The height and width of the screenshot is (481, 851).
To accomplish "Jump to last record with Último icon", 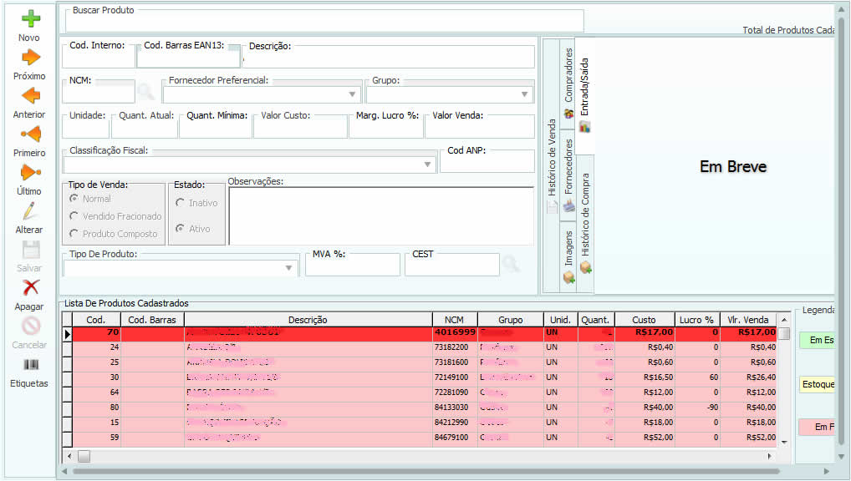I will click(30, 173).
